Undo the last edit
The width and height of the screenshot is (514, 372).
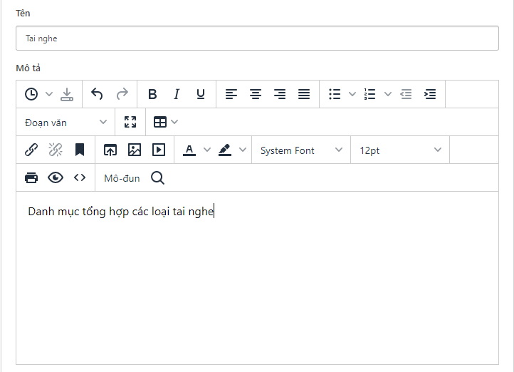(97, 94)
